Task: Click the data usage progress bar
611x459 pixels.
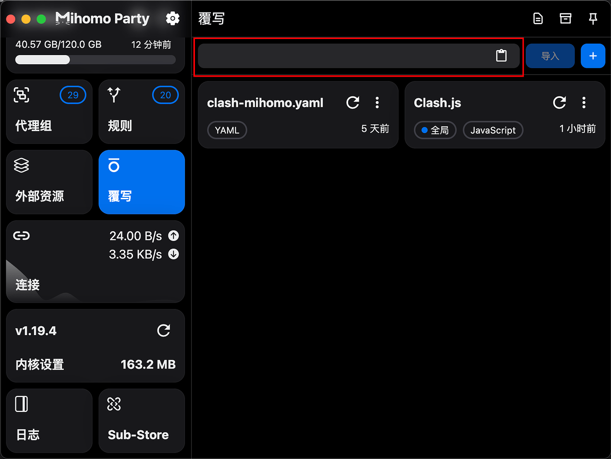Action: tap(95, 60)
